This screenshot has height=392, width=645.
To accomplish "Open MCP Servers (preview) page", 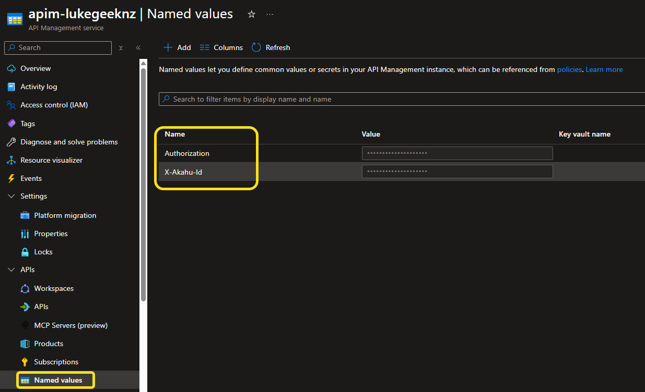I will [x=71, y=325].
